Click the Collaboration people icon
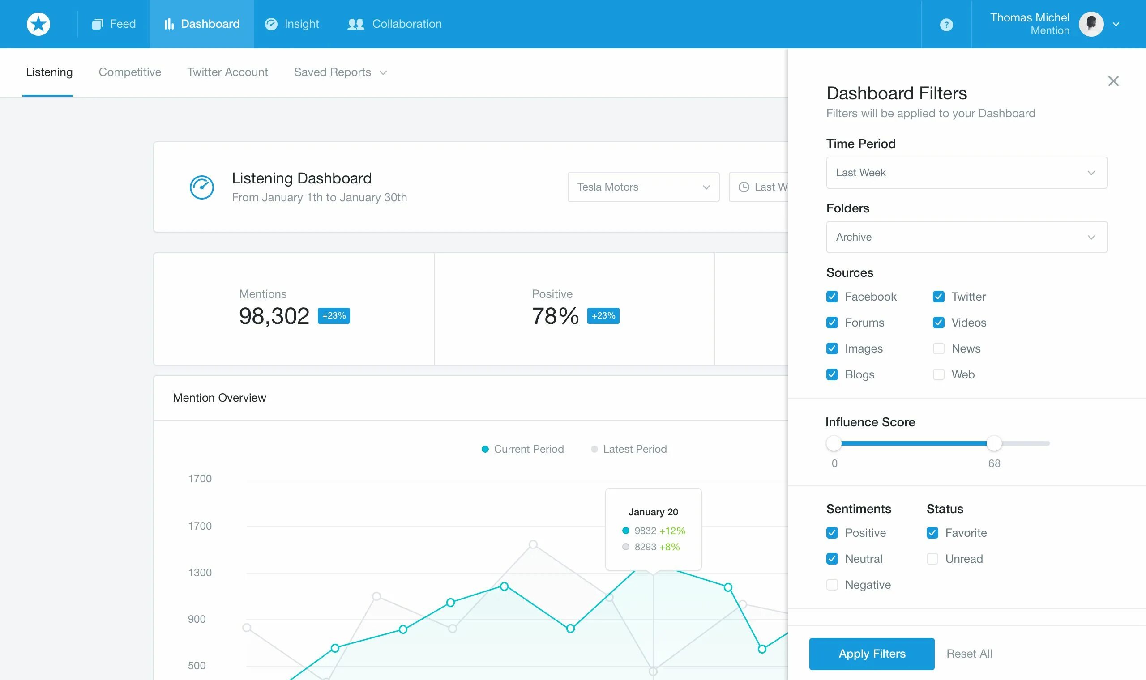The height and width of the screenshot is (680, 1146). [x=356, y=24]
